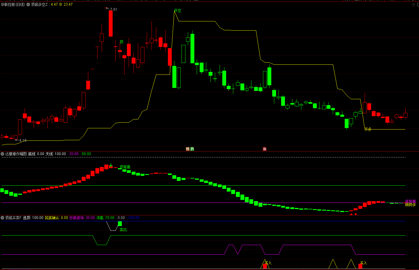Click the 涨 event marker icon
Image resolution: width=419 pixels, height=270 pixels.
click(264, 149)
